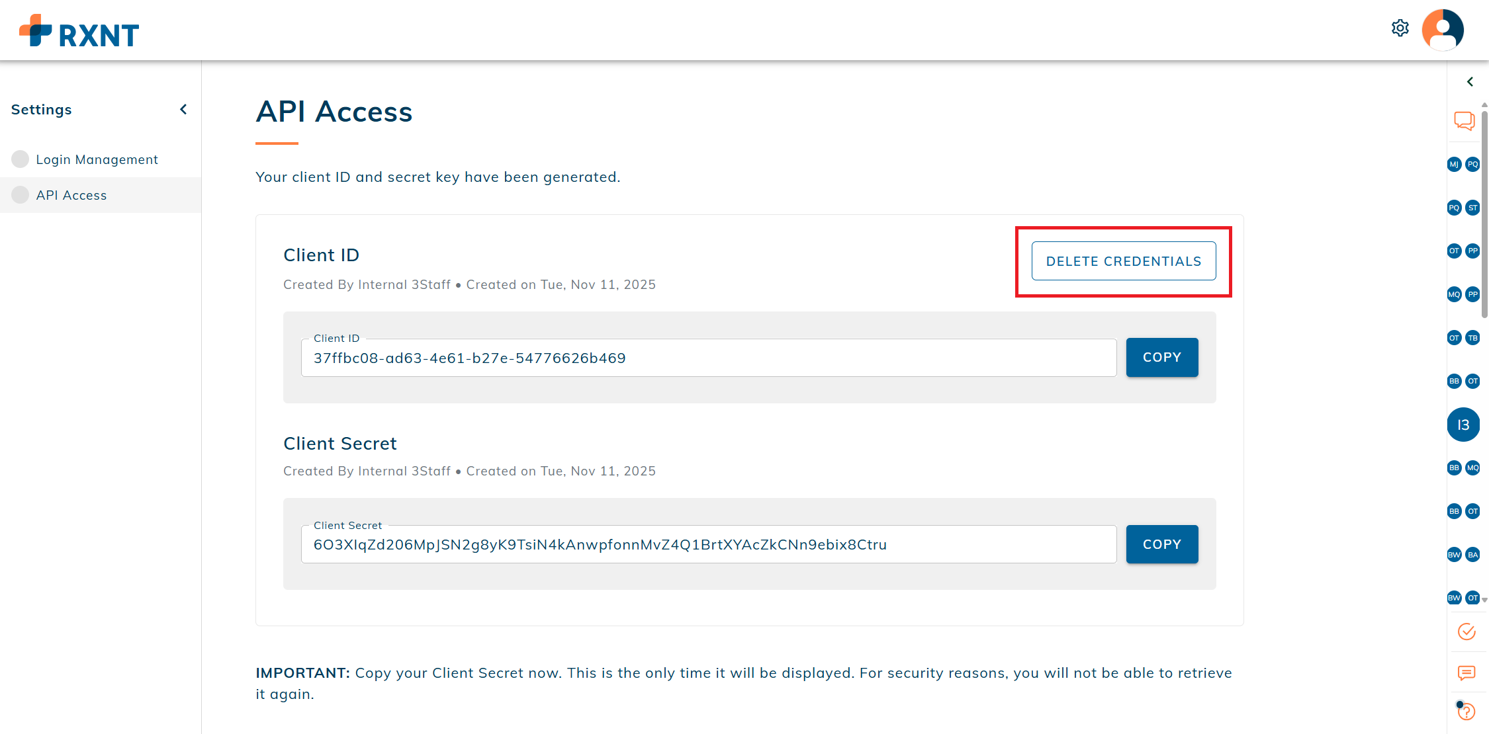Viewport: 1489px width, 734px height.
Task: Collapse the right chat sidebar
Action: coord(1470,81)
